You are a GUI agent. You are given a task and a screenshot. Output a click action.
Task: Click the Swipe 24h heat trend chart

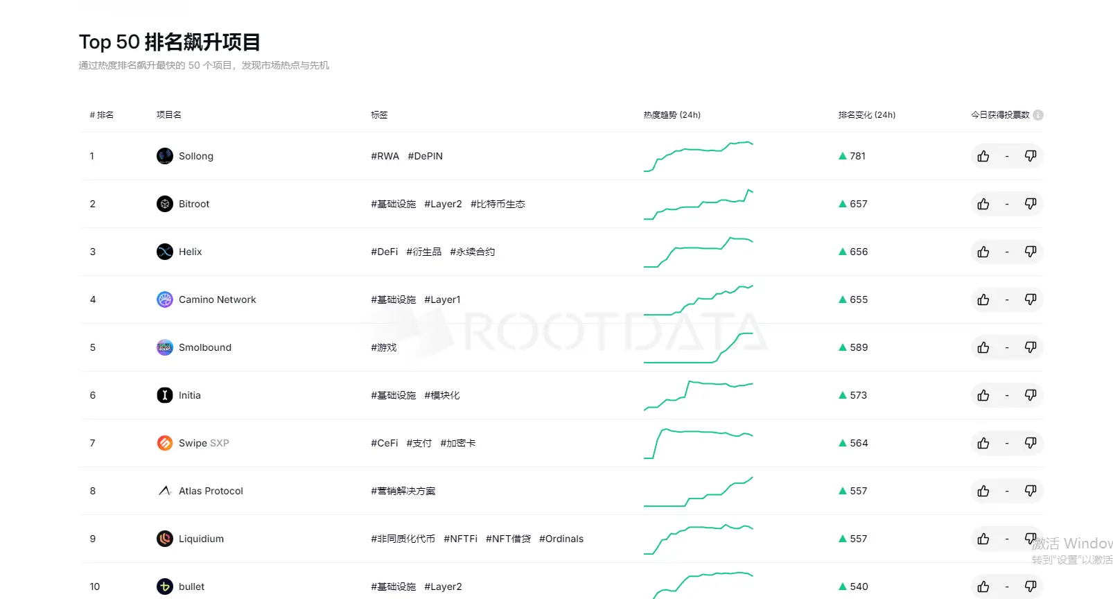point(699,443)
